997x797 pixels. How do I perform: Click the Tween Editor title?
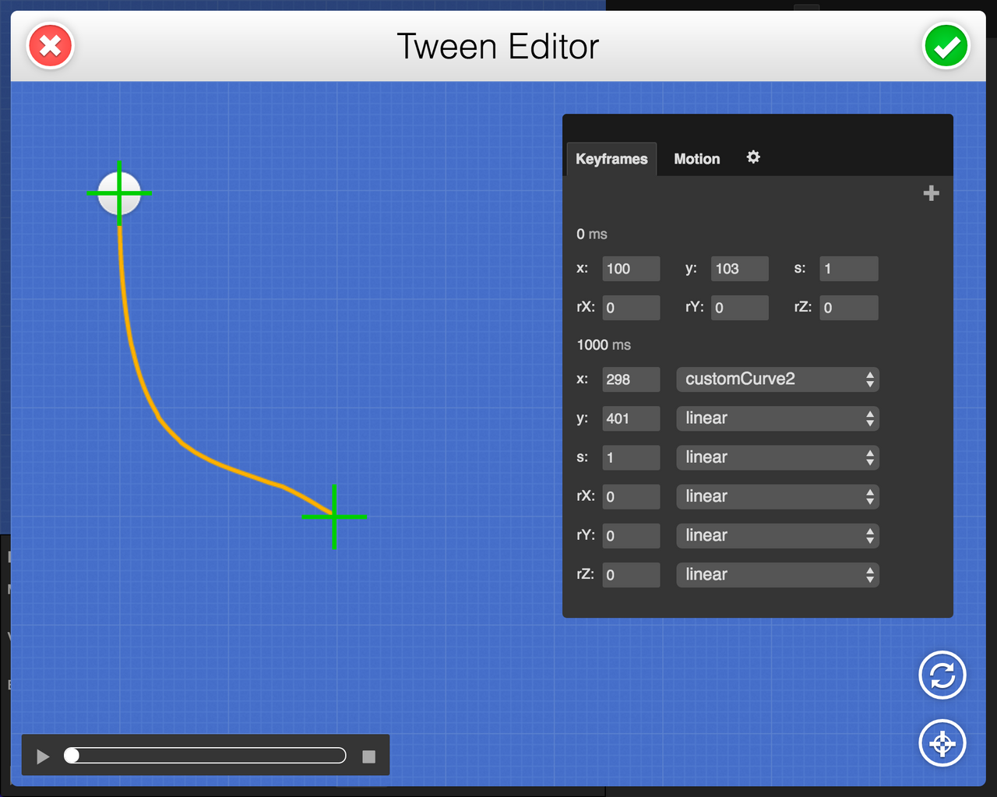click(498, 47)
